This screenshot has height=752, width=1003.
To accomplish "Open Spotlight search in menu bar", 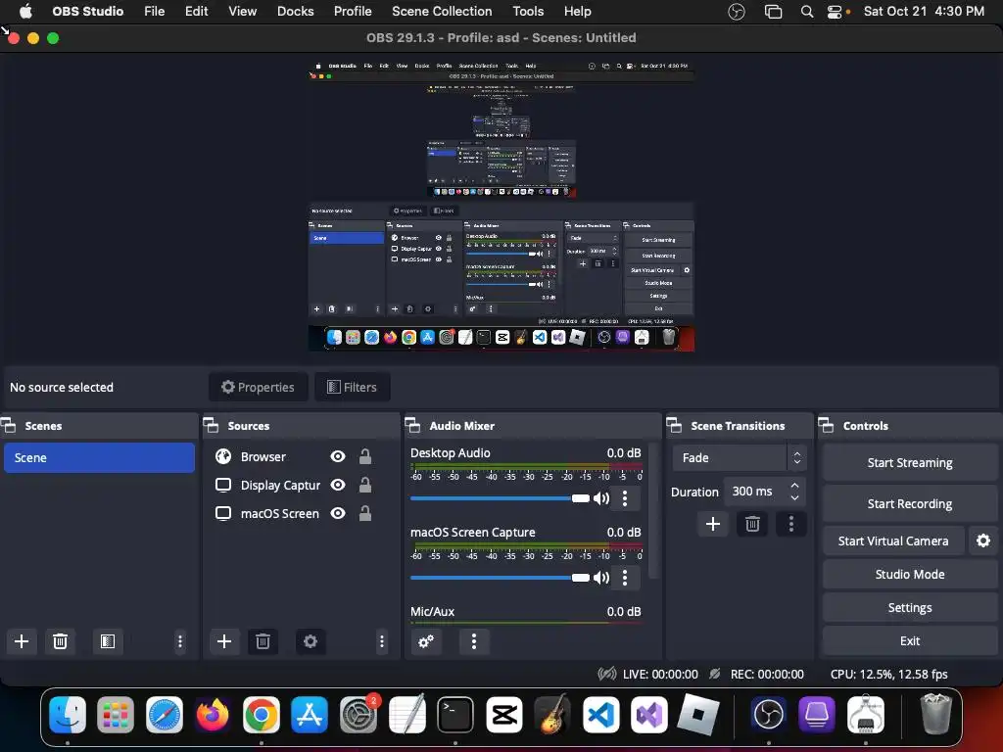I will (x=807, y=12).
